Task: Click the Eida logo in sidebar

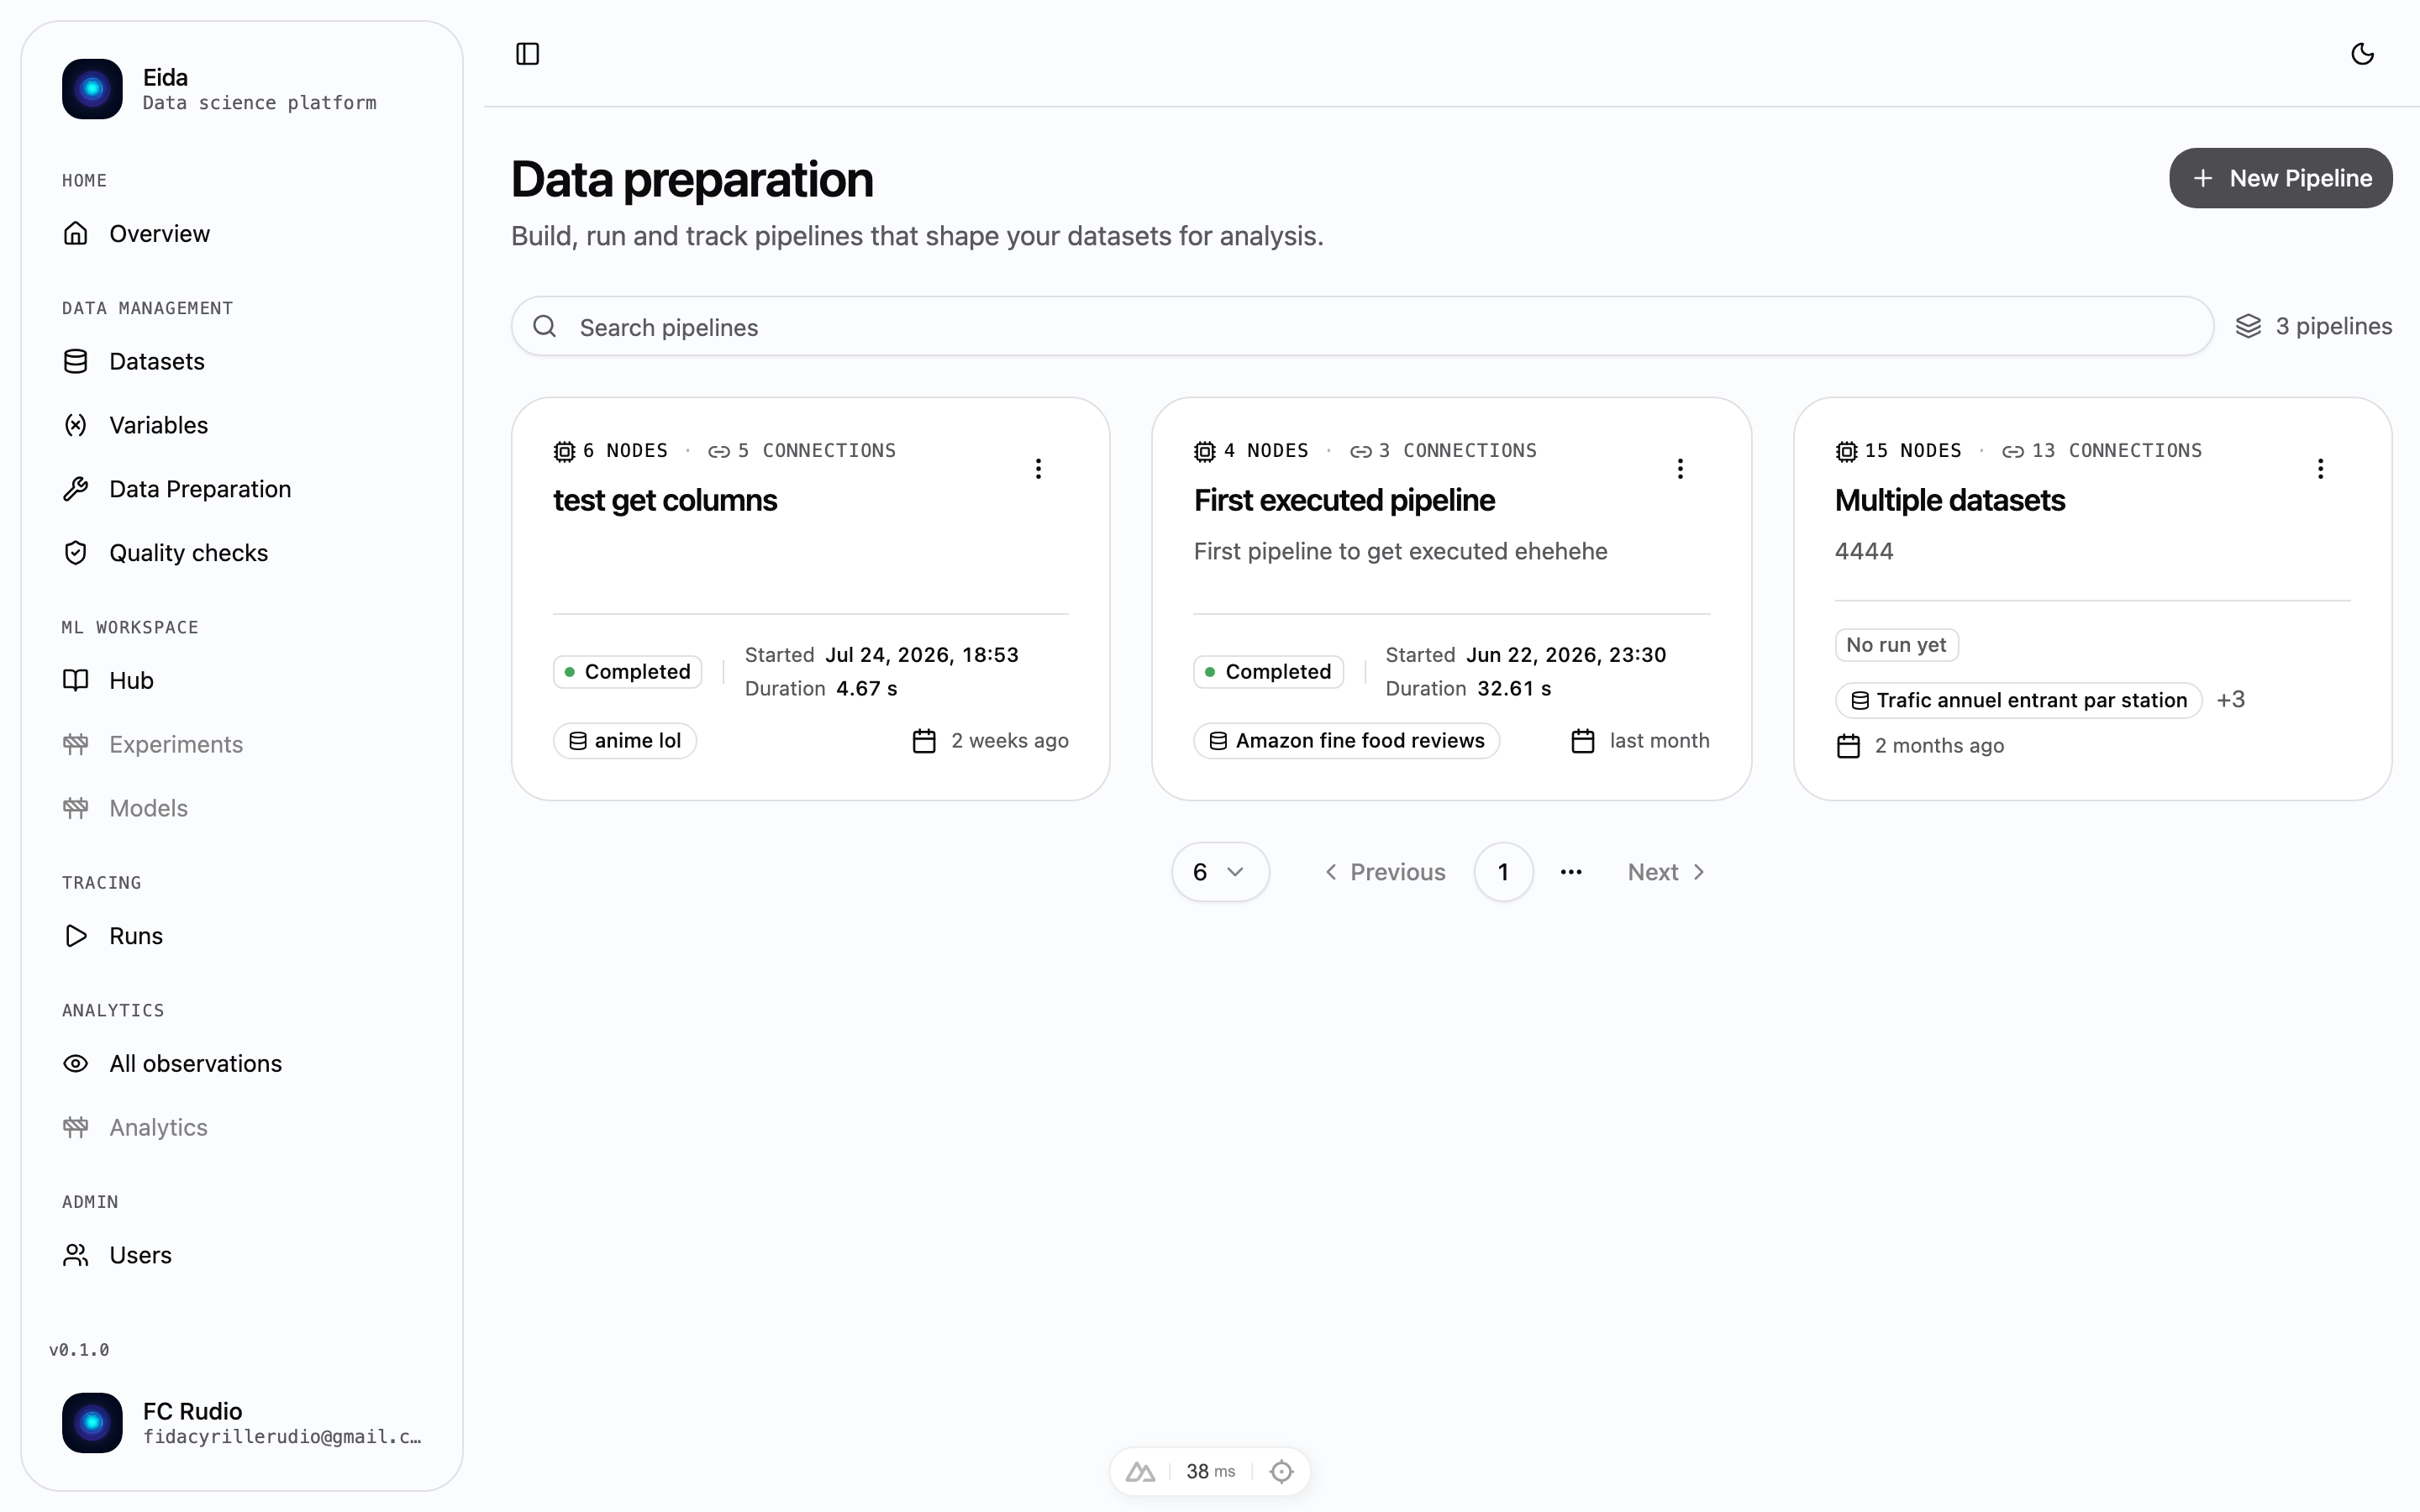Action: tap(92, 89)
